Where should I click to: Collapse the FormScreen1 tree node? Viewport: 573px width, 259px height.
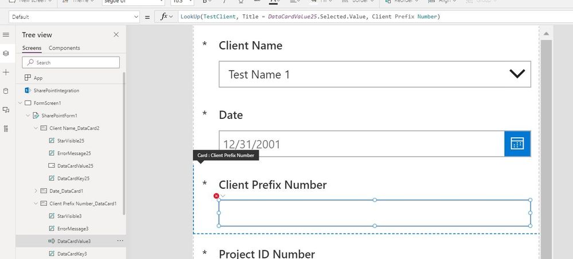point(20,103)
